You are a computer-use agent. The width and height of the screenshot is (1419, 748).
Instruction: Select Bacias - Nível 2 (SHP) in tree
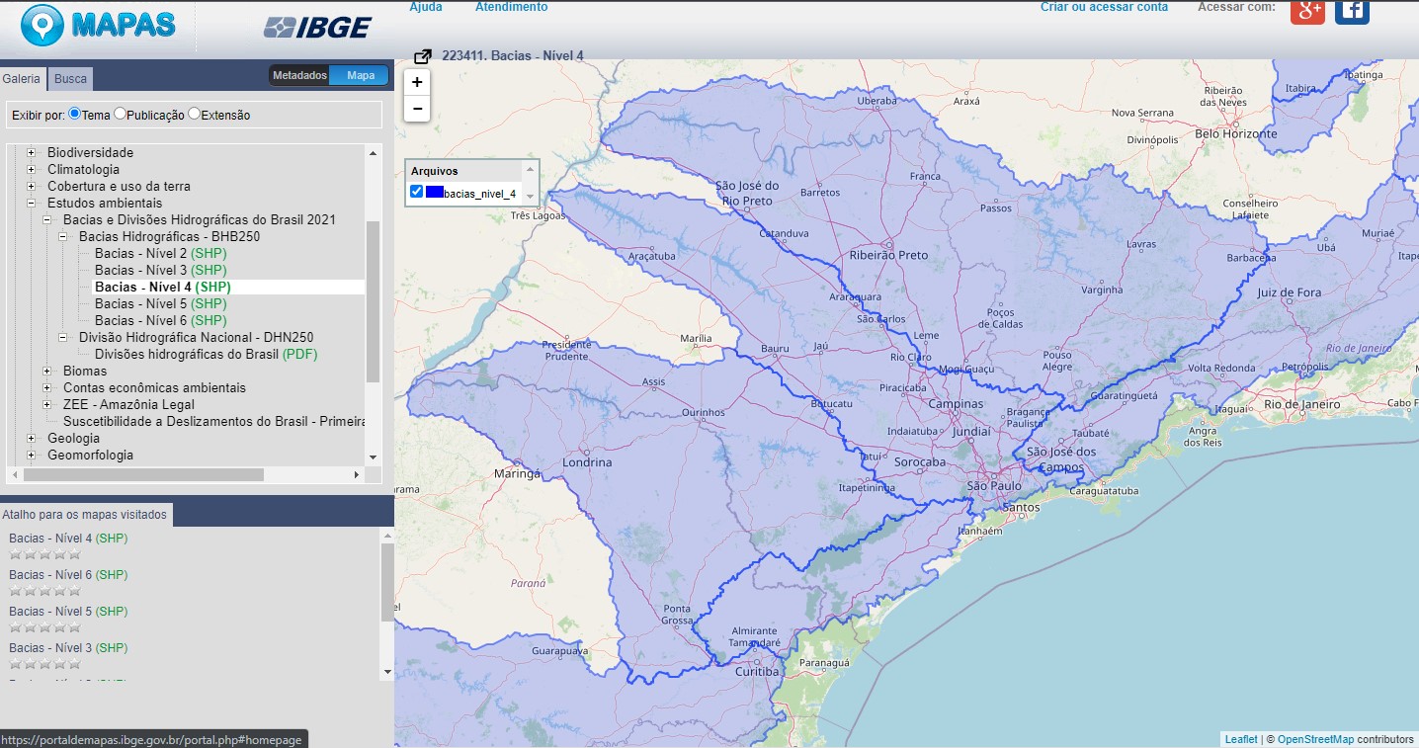160,254
